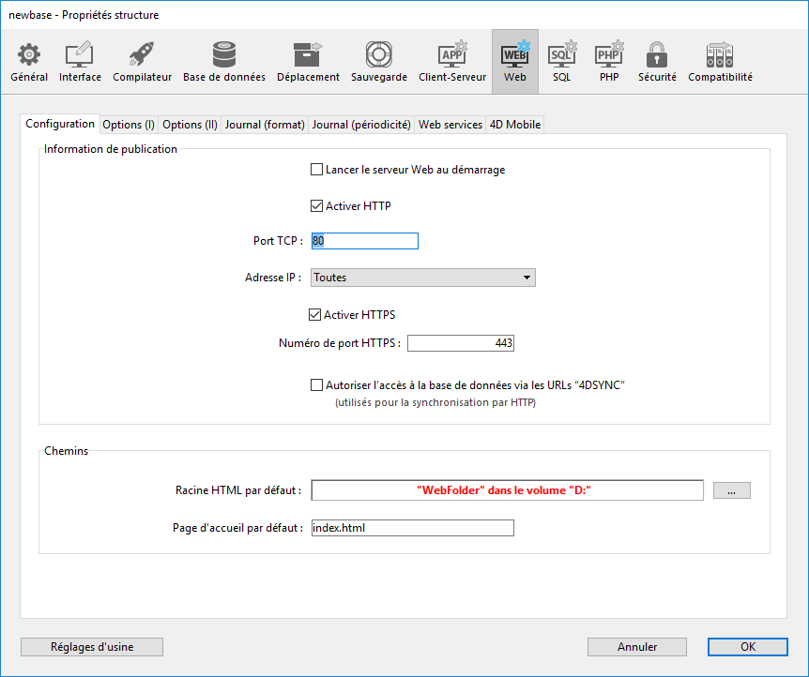Click the Réglages d'usine button
Screen dimensions: 809x677
pos(92,647)
